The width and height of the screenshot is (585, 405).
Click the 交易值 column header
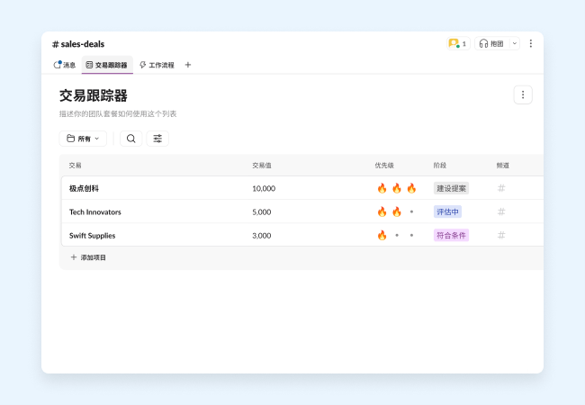coord(262,166)
